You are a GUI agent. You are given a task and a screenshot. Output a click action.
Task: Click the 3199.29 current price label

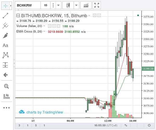148,69
